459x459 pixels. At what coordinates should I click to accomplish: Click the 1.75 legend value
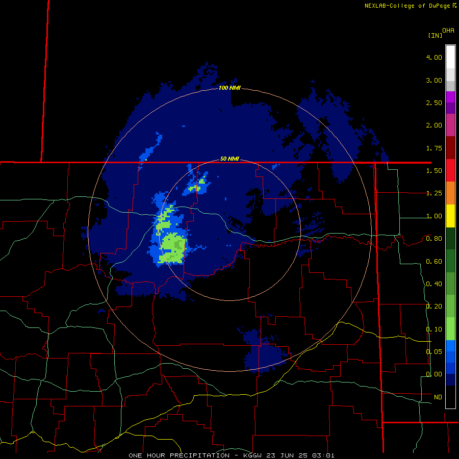(434, 148)
